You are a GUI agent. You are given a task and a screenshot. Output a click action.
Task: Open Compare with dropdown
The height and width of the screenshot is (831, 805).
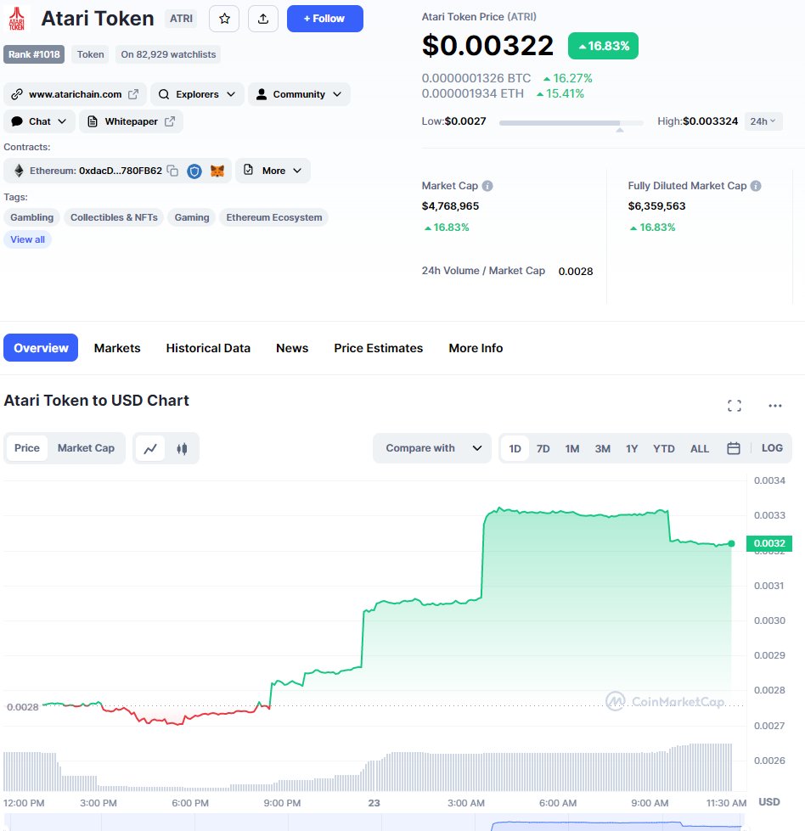[x=432, y=448]
